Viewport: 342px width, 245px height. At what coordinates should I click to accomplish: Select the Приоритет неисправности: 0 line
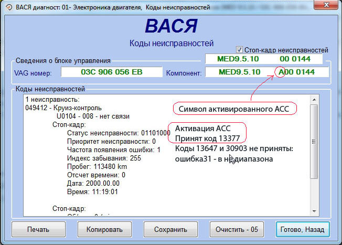[x=111, y=141]
